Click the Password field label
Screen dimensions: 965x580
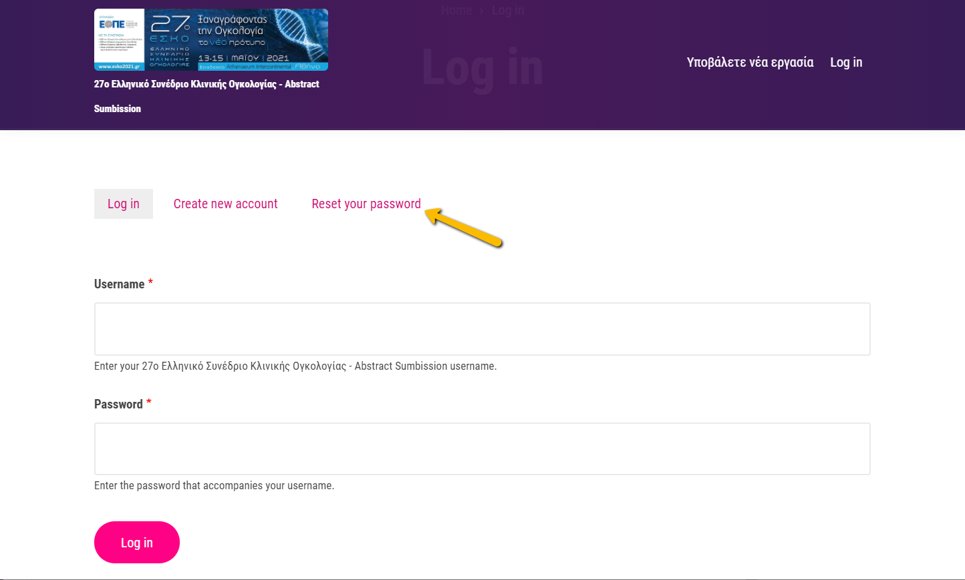pyautogui.click(x=118, y=404)
